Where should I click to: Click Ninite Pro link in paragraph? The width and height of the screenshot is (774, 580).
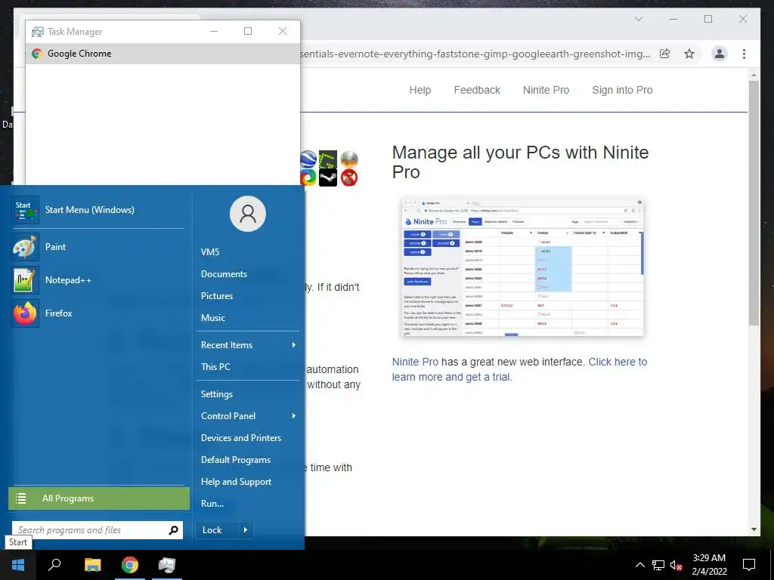pos(415,362)
